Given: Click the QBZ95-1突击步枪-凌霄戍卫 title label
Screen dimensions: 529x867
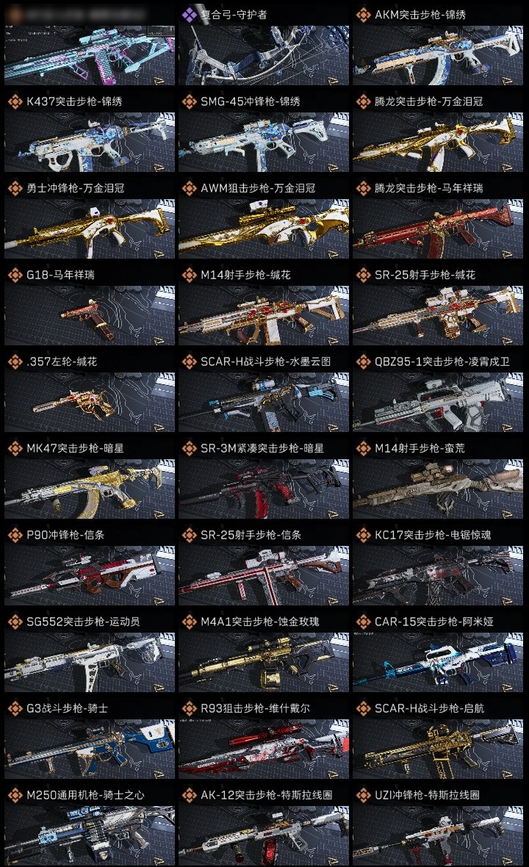Looking at the screenshot, I should tap(442, 361).
